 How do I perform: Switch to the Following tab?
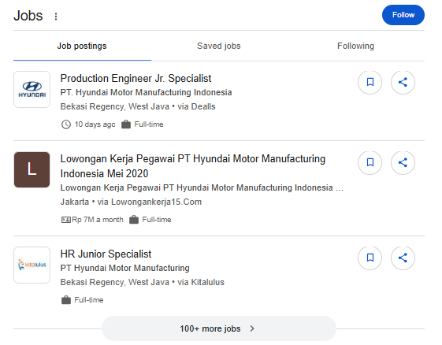356,46
